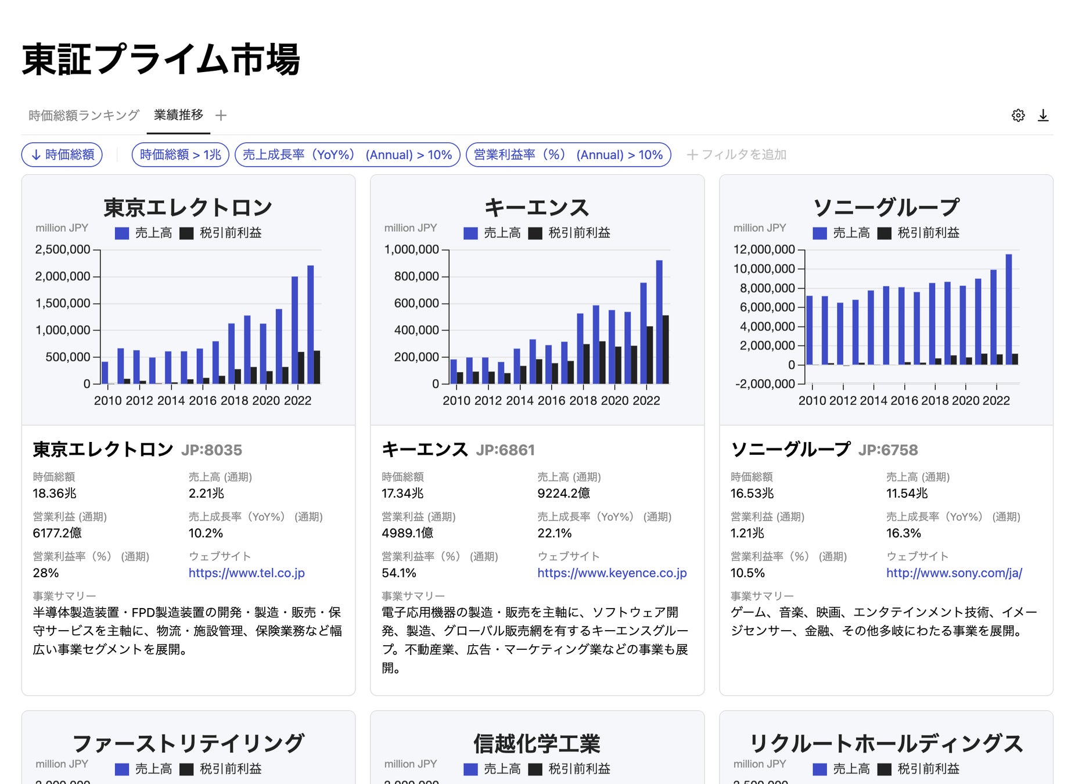Visit the https://www.keyence.co.jp link
The height and width of the screenshot is (784, 1082).
point(612,573)
